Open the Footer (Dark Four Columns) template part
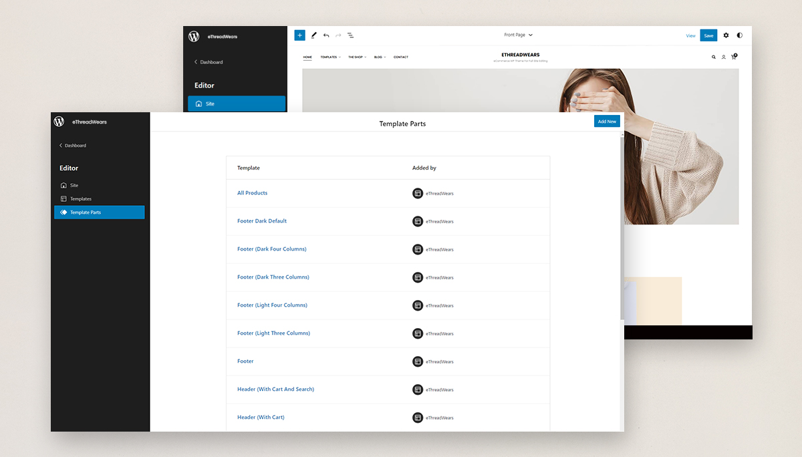The image size is (802, 457). [272, 249]
